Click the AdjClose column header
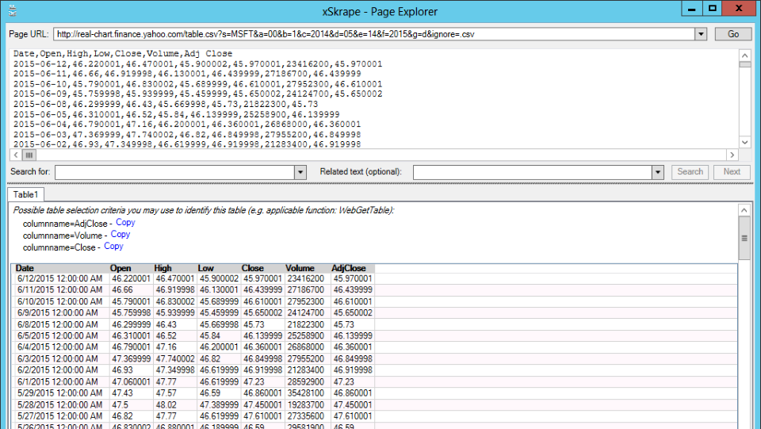This screenshot has height=429, width=761. coord(352,268)
